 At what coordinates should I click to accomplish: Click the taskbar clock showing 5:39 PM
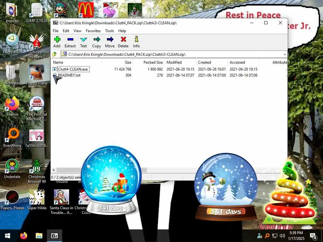(x=296, y=236)
